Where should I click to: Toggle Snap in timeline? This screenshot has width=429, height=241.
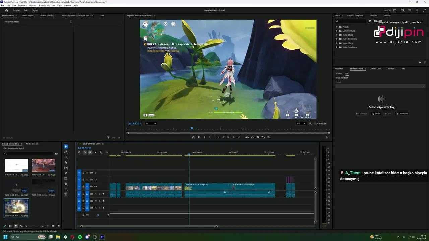click(85, 152)
